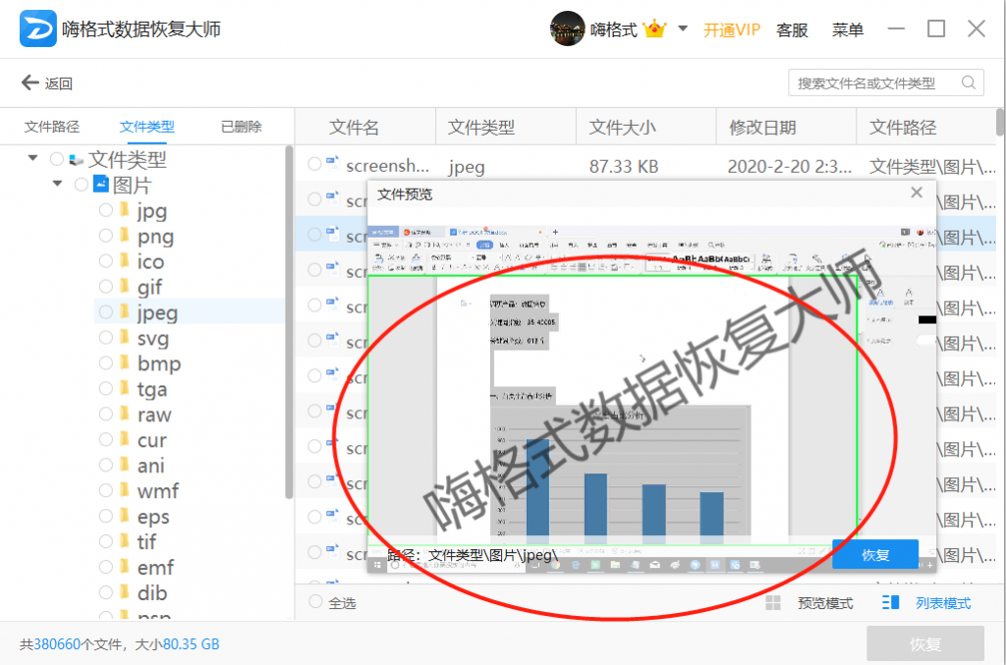Check the 全选 select-all checkbox

pyautogui.click(x=315, y=601)
